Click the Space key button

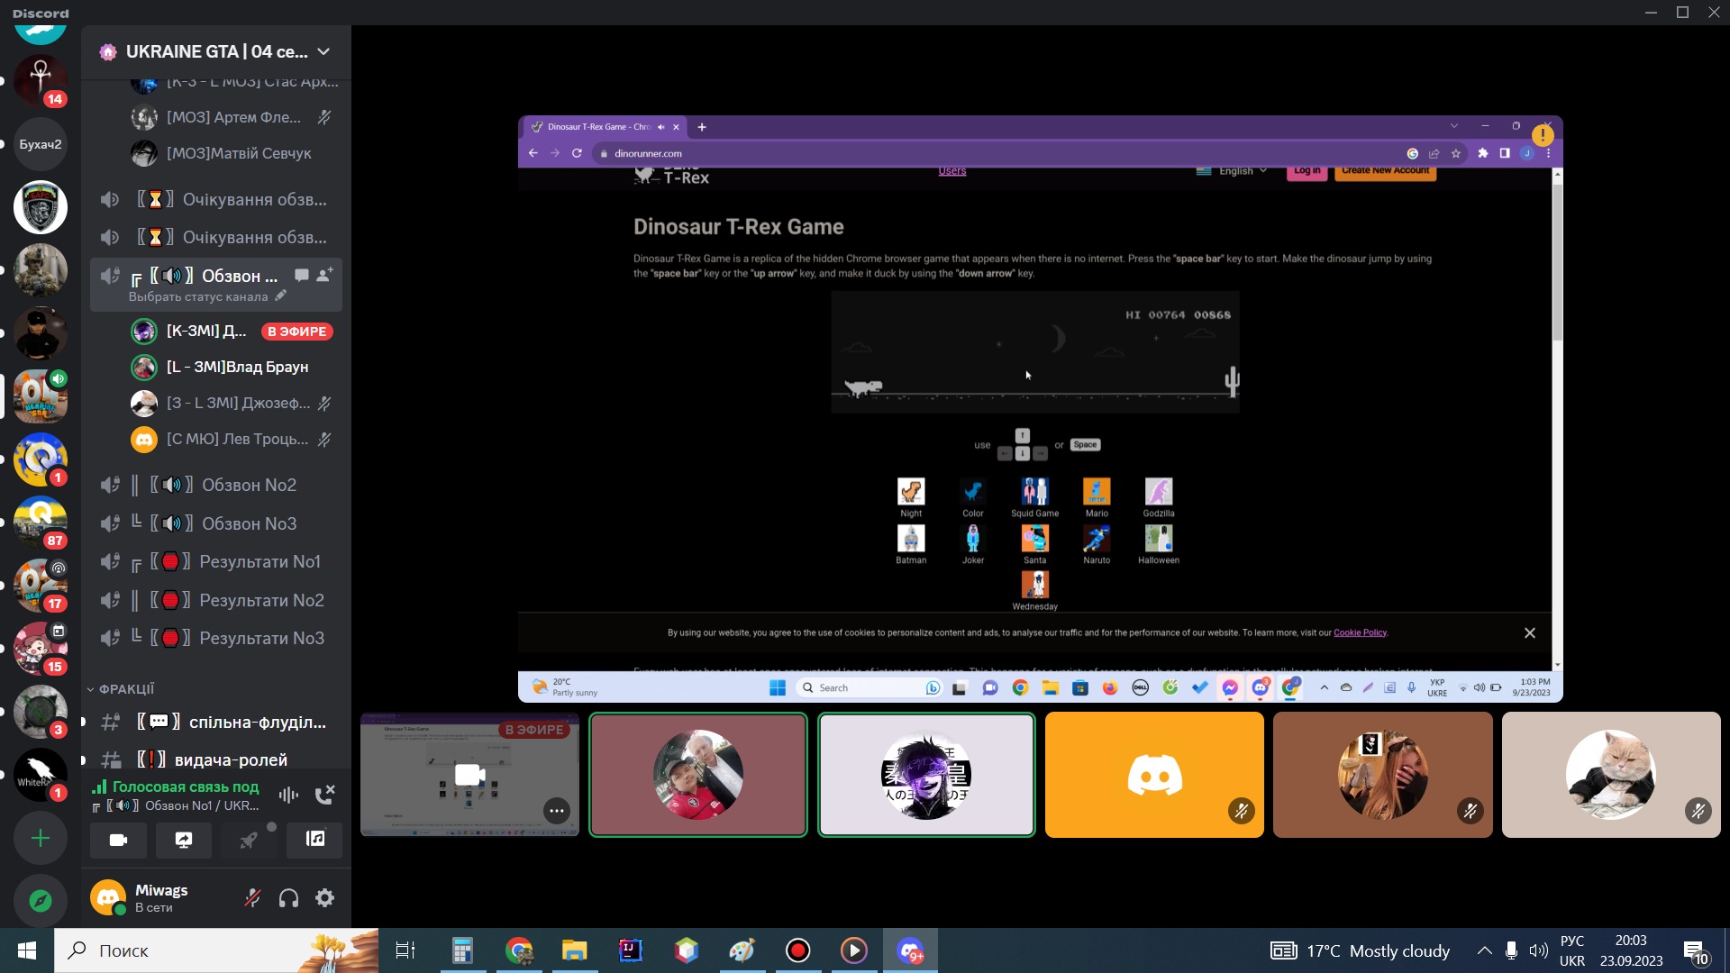point(1086,445)
